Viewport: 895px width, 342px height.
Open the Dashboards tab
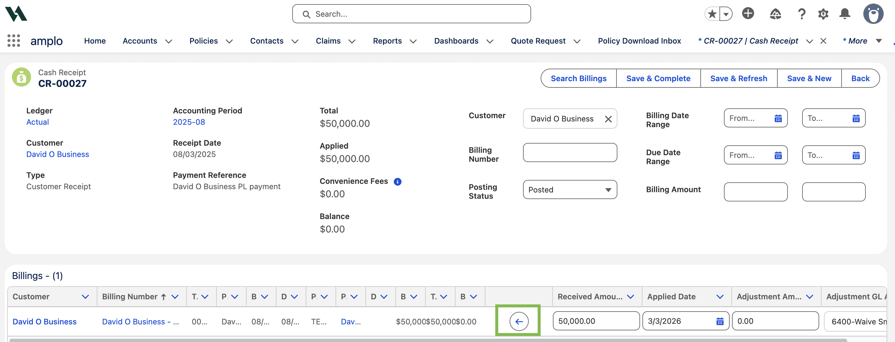click(x=456, y=41)
